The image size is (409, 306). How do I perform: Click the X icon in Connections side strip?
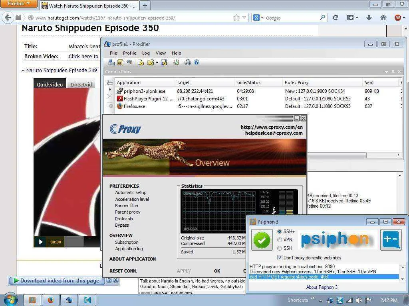(109, 96)
